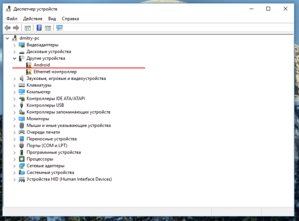This screenshot has width=299, height=221.
Task: Click the printer icon for Очереди печати
Action: (22, 132)
